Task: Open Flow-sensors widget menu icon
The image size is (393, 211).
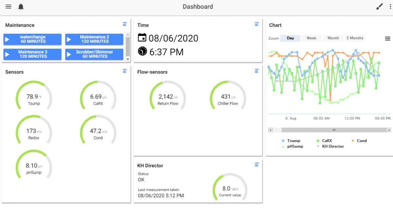Action: [x=257, y=71]
